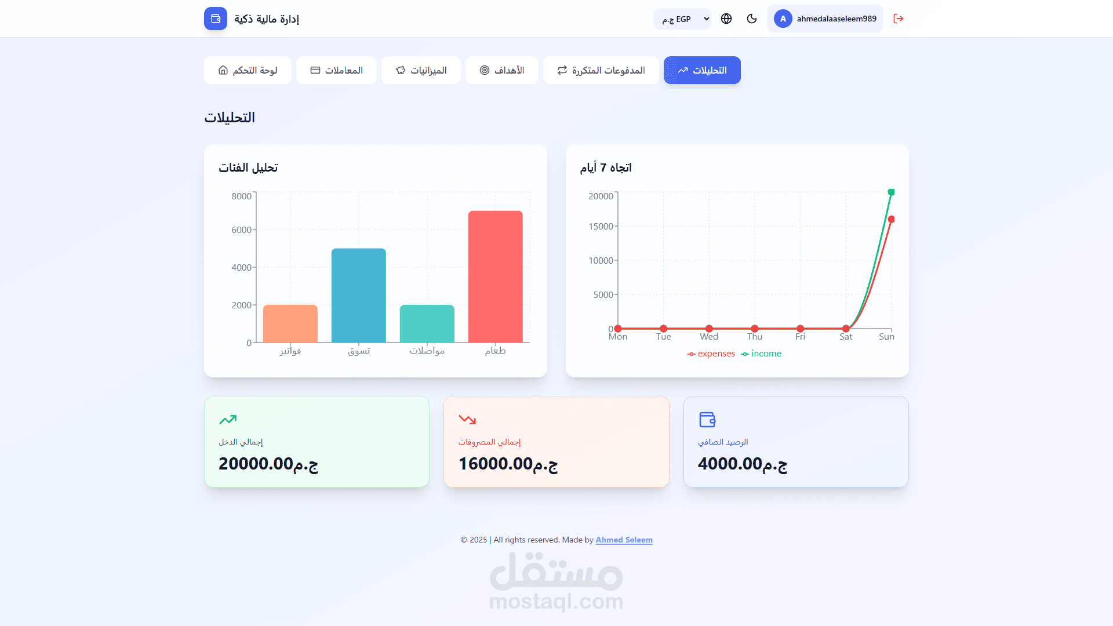This screenshot has width=1113, height=626.
Task: Open the الميزانيات budgets tab
Action: tap(421, 70)
